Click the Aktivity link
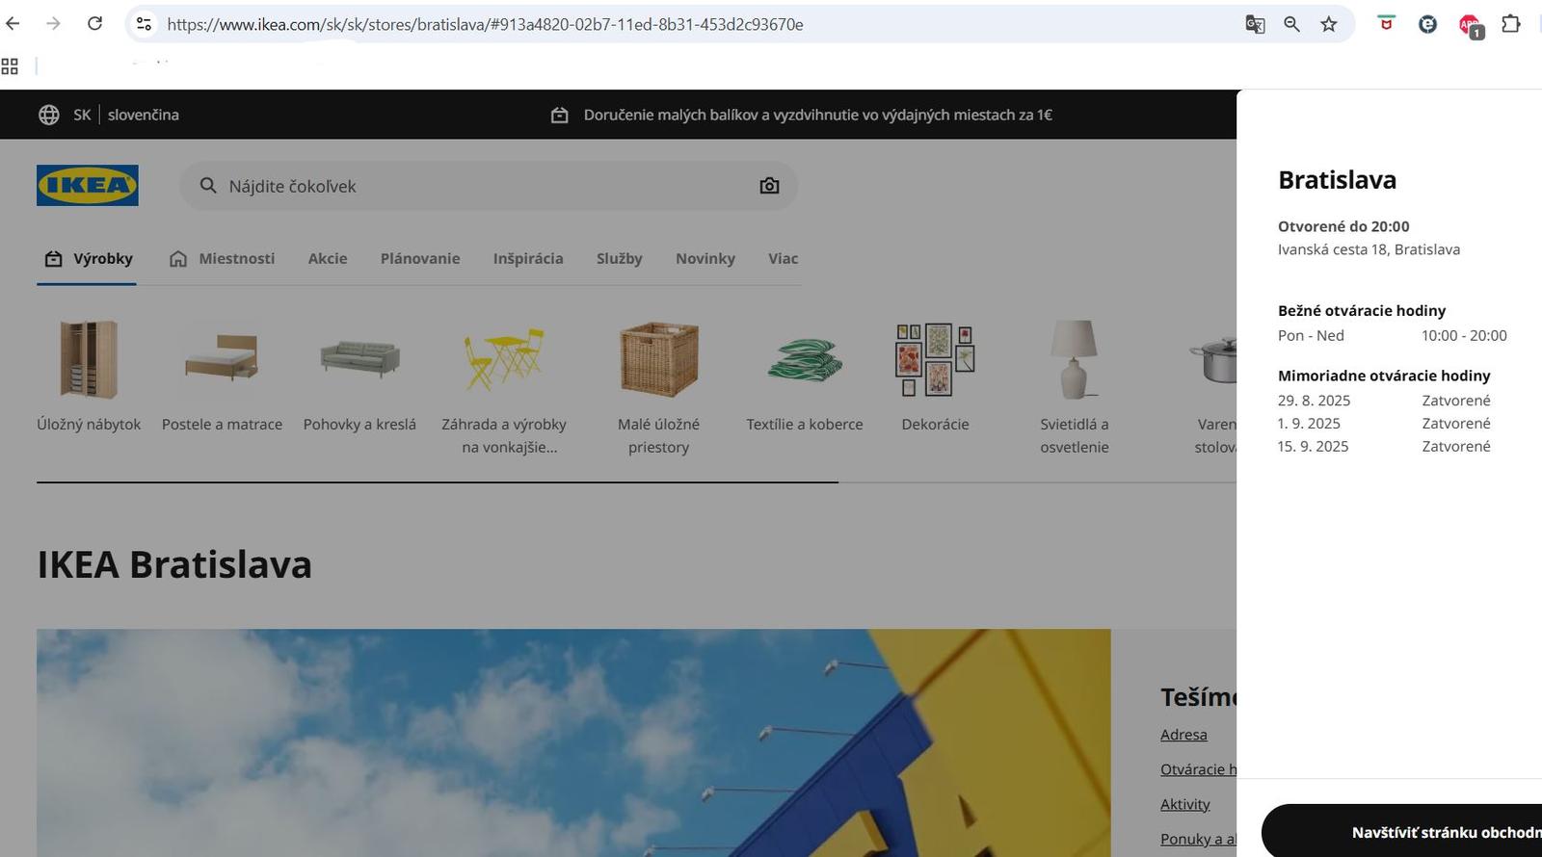Screen dimensions: 1542x857 click(1184, 804)
